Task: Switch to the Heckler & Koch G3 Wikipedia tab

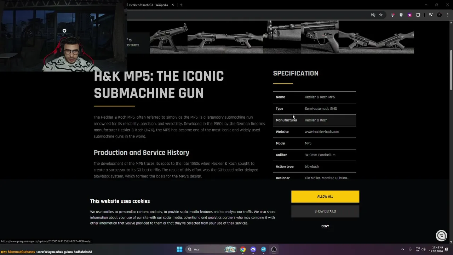Action: [149, 5]
